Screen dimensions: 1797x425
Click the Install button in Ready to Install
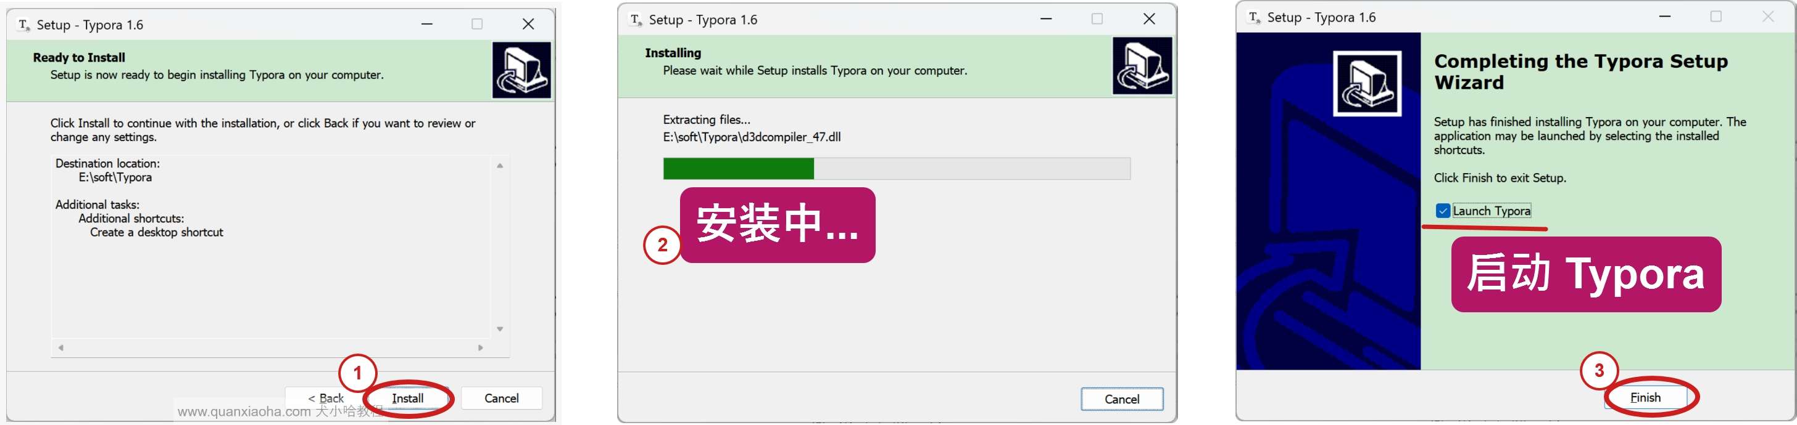coord(407,399)
